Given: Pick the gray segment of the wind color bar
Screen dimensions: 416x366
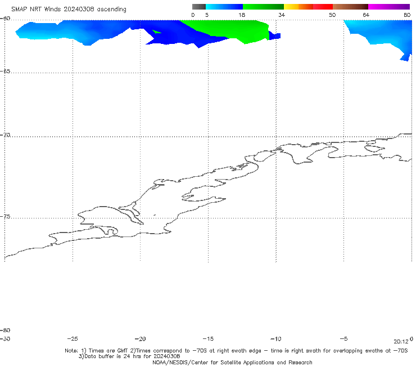Looking at the screenshot, I should tap(199, 7).
